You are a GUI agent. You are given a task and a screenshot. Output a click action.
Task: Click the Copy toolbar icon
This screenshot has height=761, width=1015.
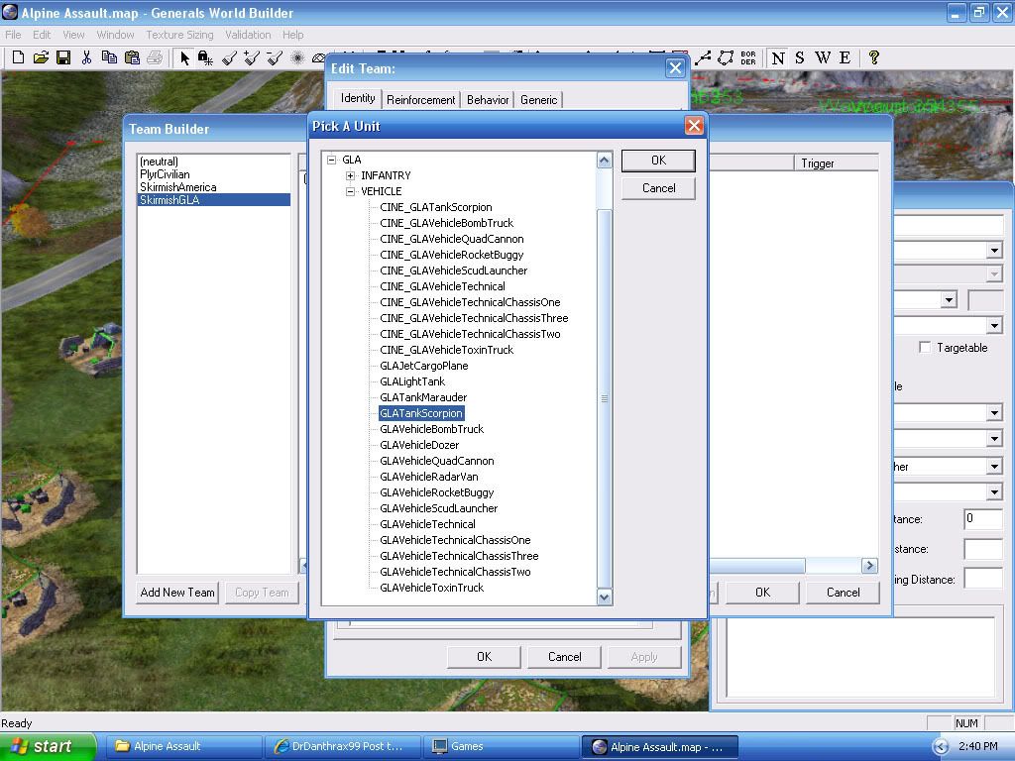click(x=109, y=57)
